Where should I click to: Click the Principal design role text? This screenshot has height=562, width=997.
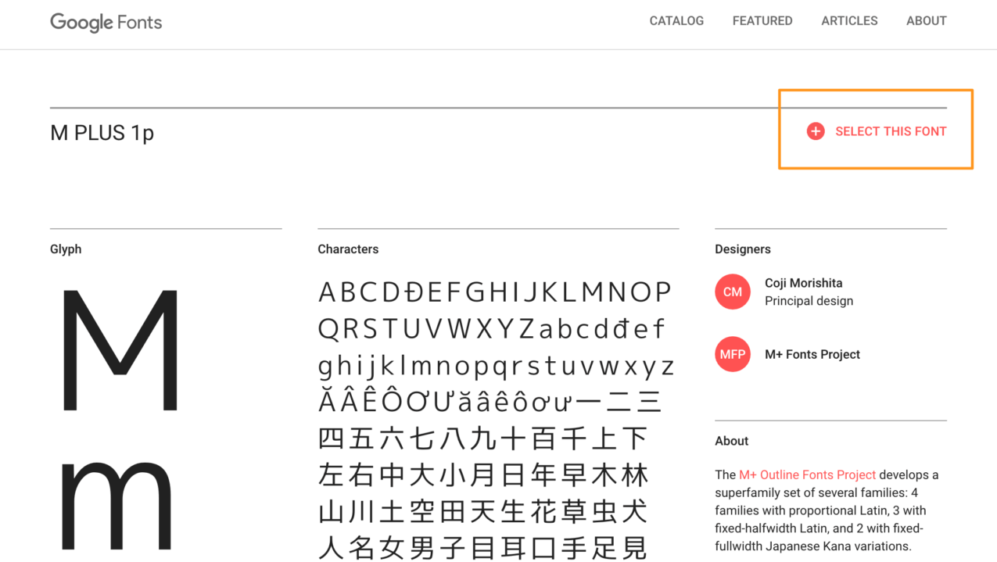[809, 301]
